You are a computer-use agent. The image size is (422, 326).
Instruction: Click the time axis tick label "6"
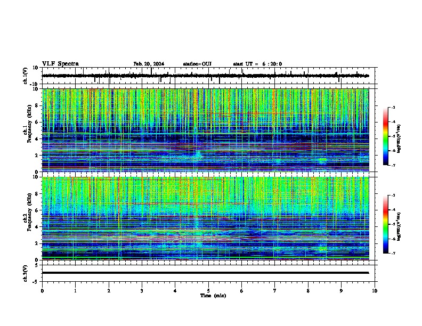241,291
